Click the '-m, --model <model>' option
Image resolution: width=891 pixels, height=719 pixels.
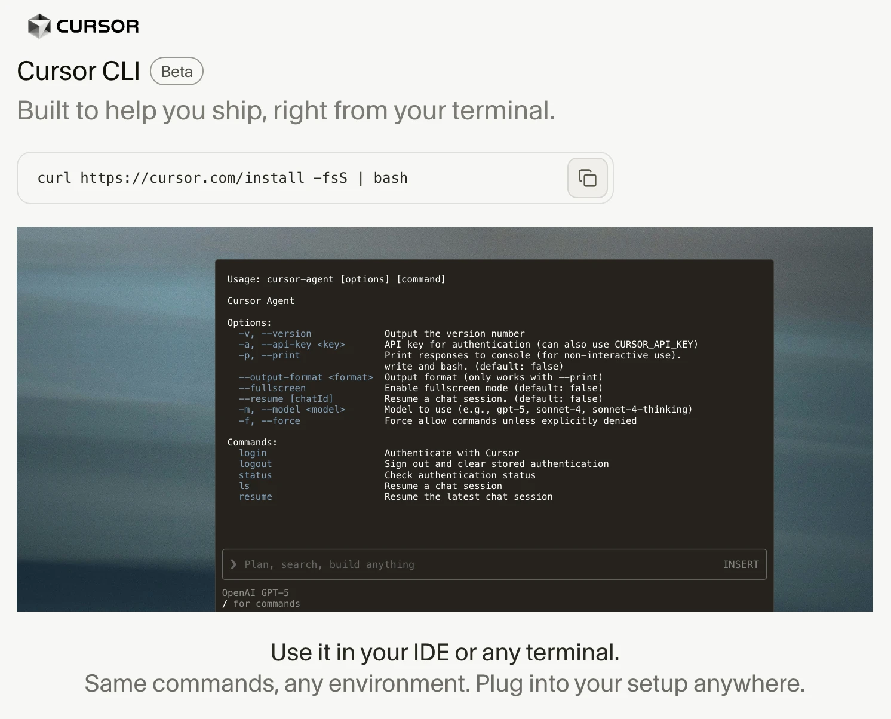(x=291, y=410)
